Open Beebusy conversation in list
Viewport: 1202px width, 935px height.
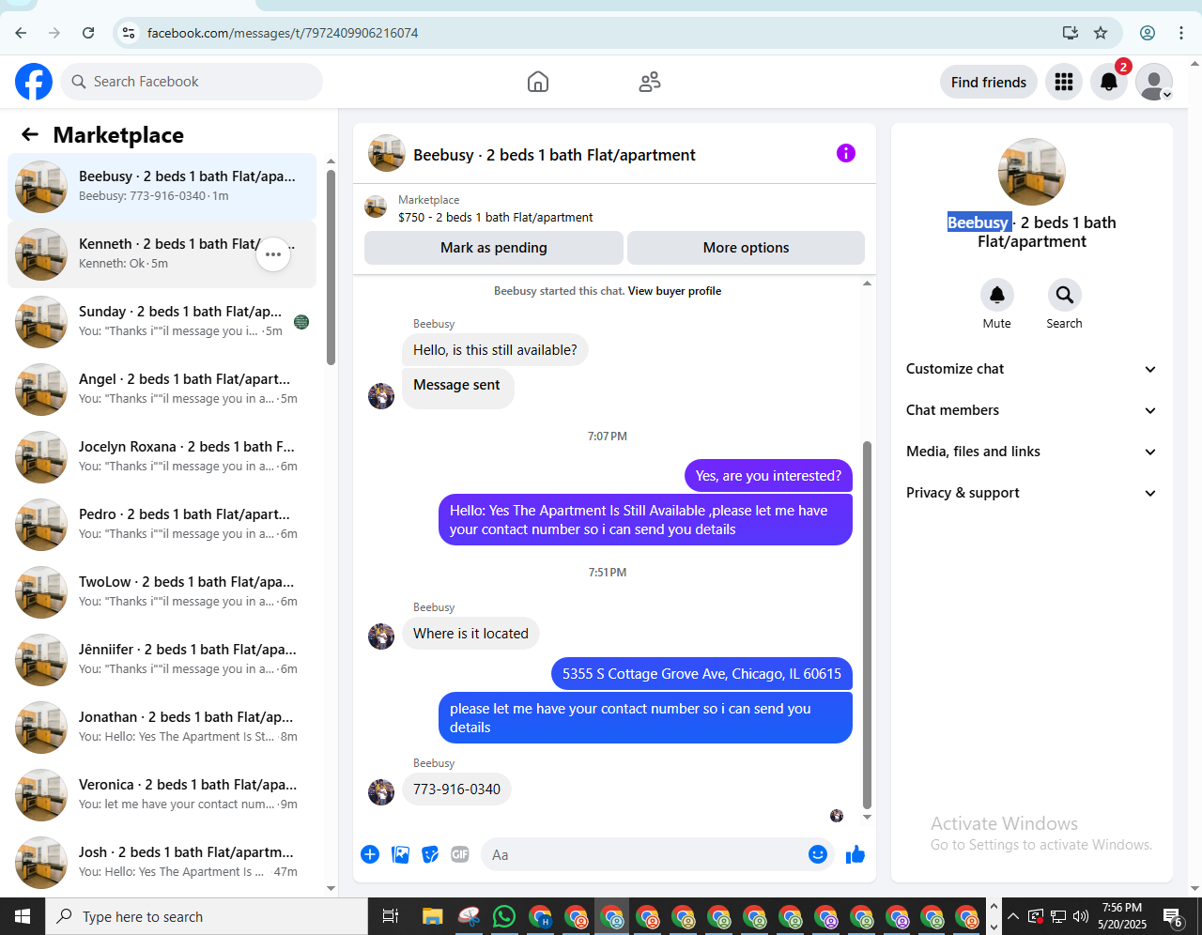click(x=162, y=187)
